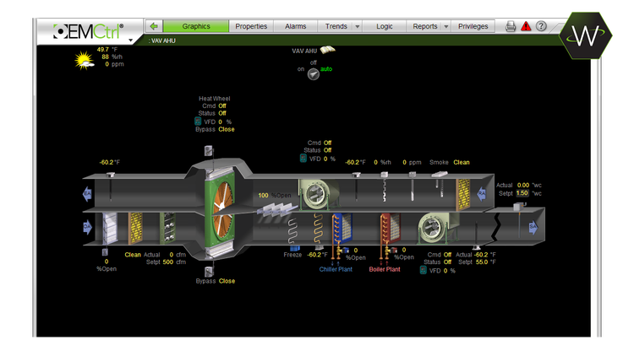Image resolution: width=634 pixels, height=356 pixels.
Task: Expand the Trends dropdown arrow
Action: pos(357,26)
